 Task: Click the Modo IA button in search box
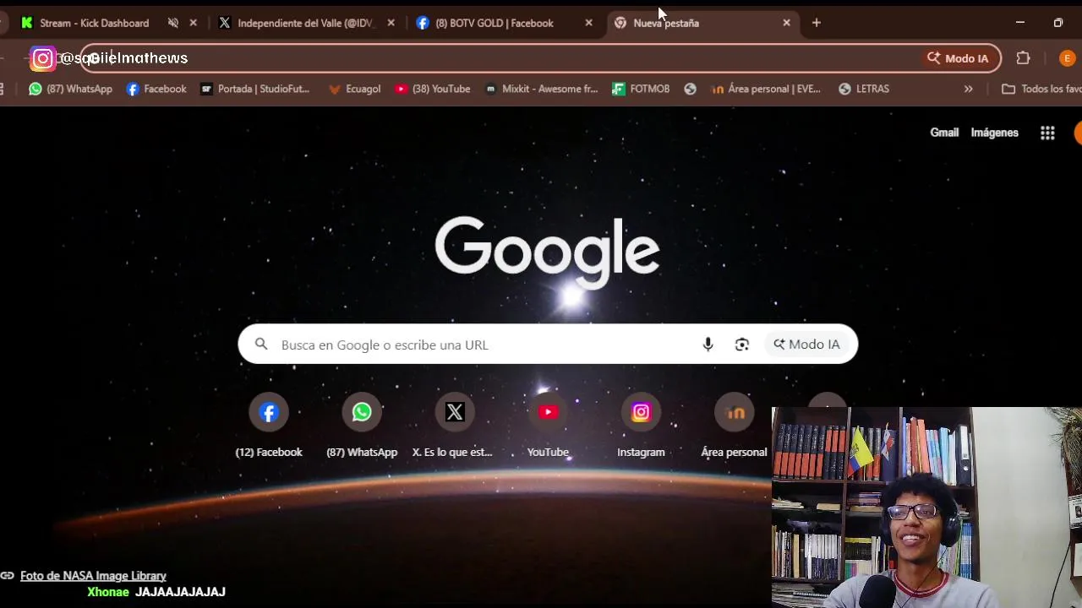pos(806,345)
